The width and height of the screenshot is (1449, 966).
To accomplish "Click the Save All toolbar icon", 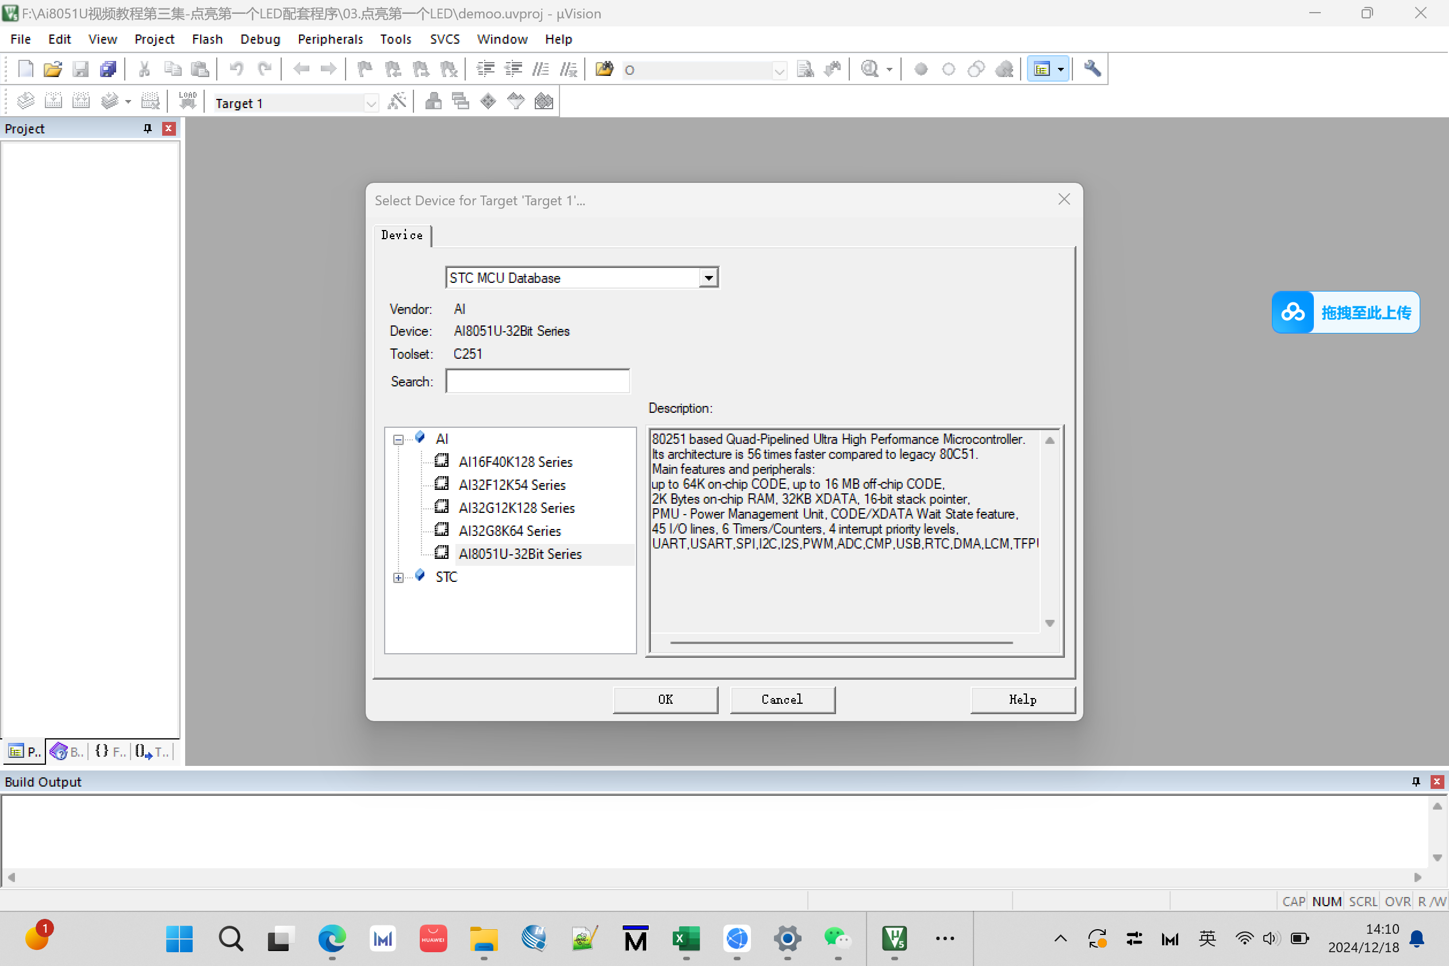I will (x=108, y=69).
